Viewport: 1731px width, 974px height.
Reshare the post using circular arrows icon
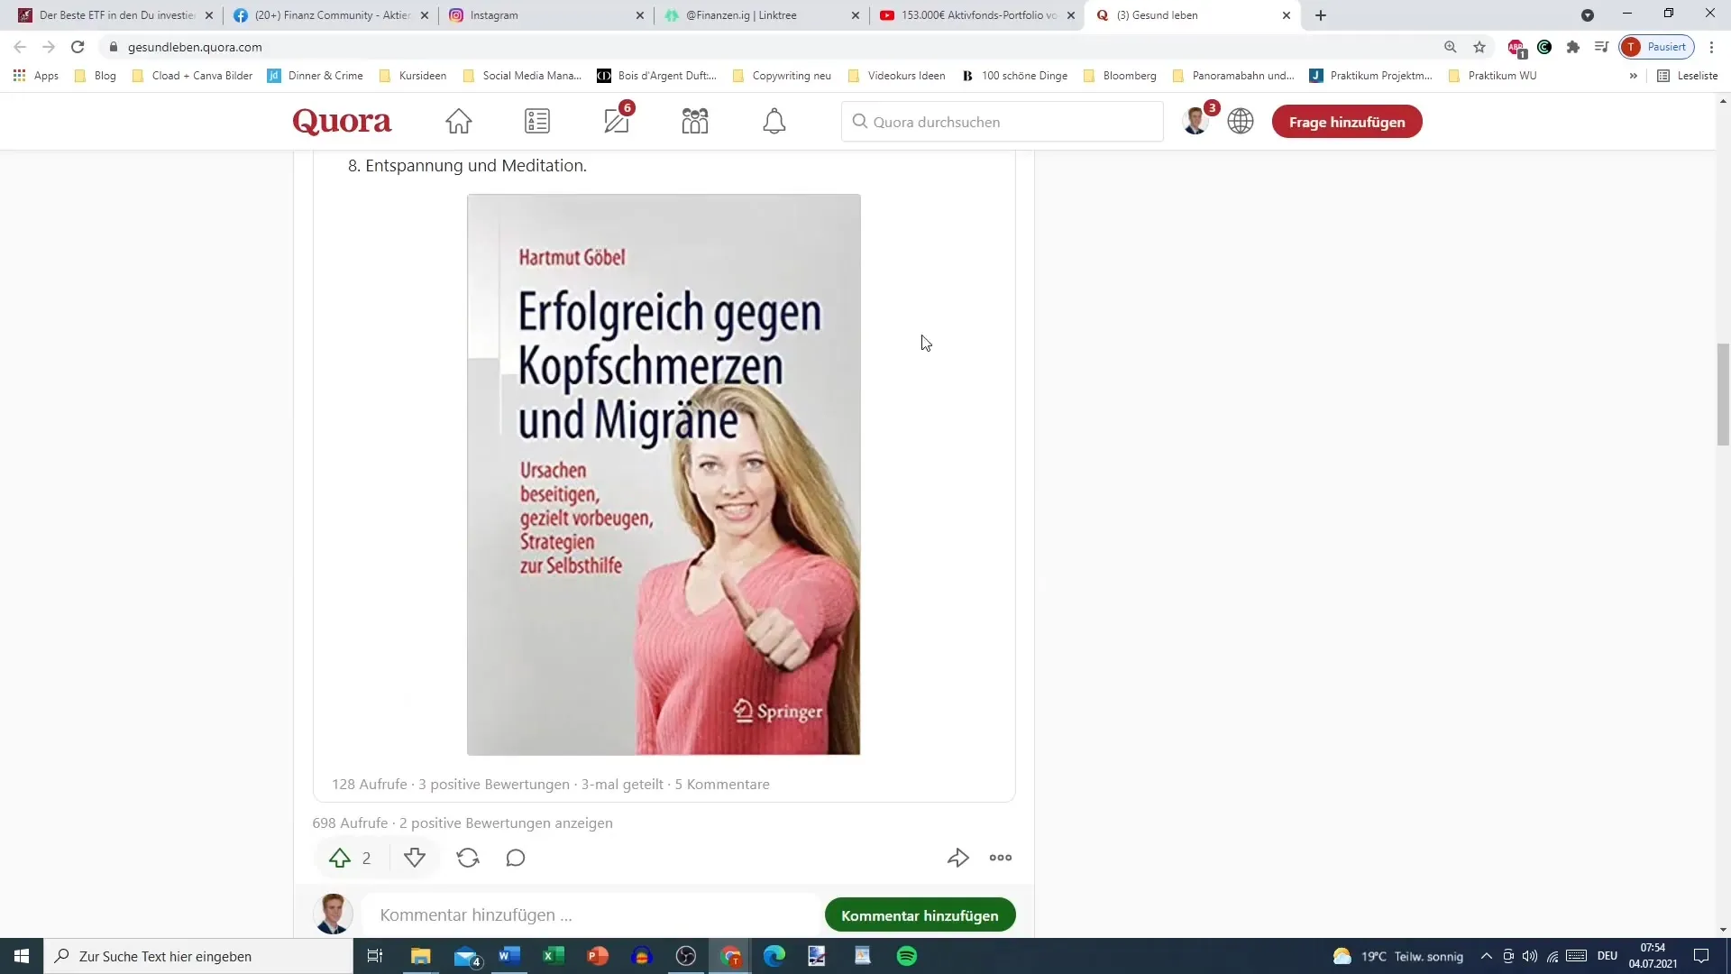(x=468, y=858)
